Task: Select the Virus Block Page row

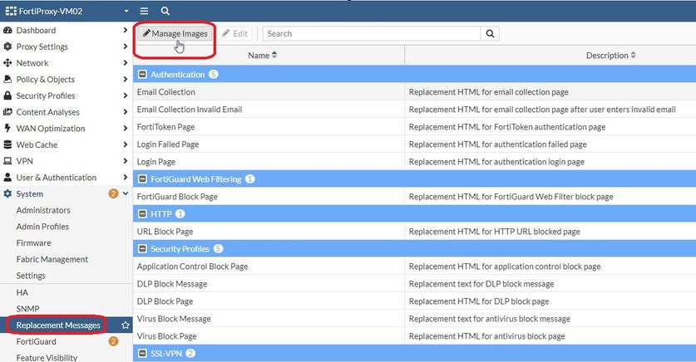Action: [x=415, y=336]
